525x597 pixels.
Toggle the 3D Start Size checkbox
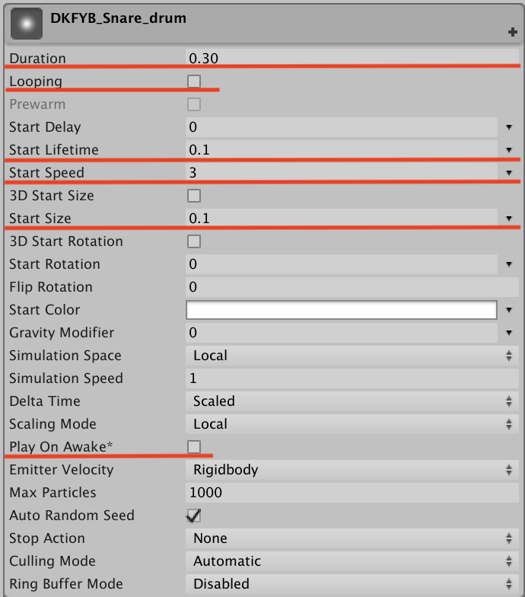pos(194,196)
